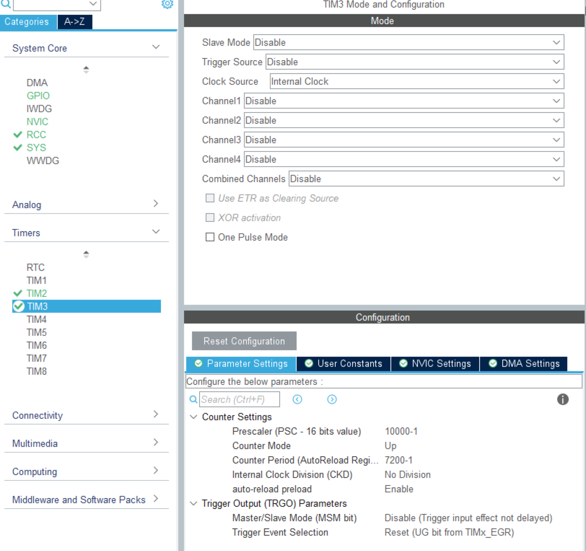Click the search magnifier icon at top left
586x551 pixels.
pos(6,4)
